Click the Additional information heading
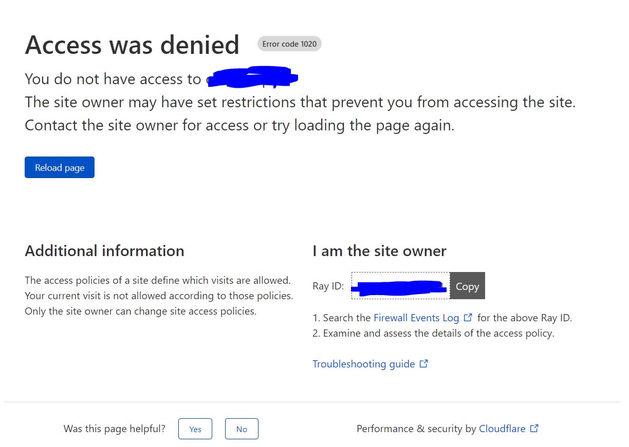The height and width of the screenshot is (447, 629). click(104, 251)
